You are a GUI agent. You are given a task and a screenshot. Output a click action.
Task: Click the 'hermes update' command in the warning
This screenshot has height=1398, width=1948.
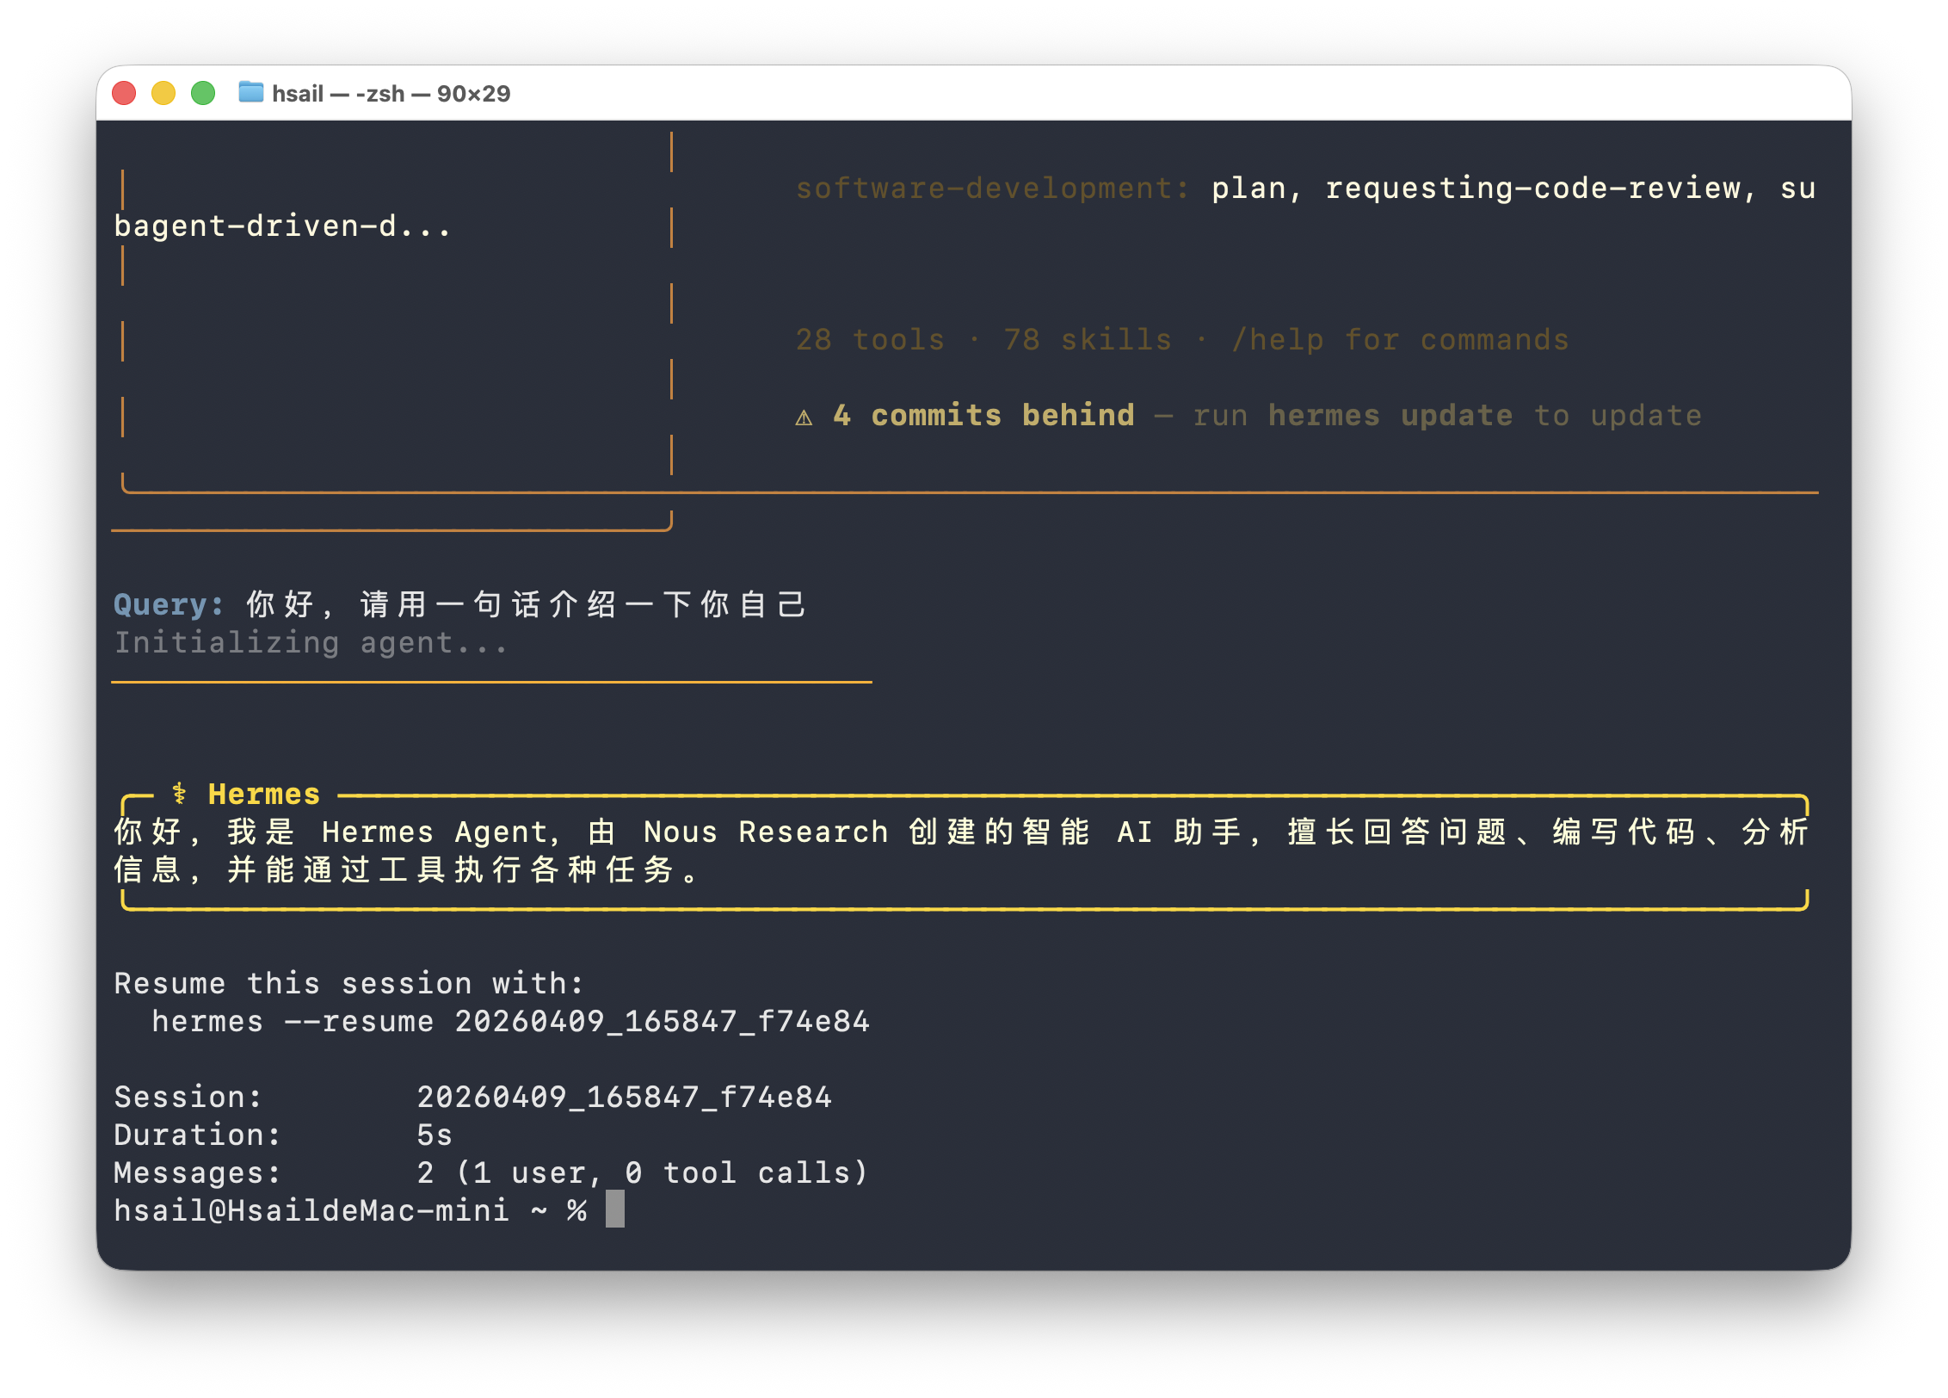point(1390,416)
